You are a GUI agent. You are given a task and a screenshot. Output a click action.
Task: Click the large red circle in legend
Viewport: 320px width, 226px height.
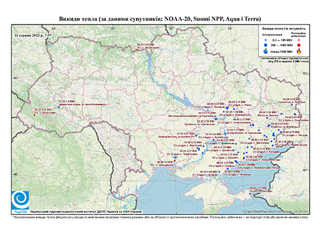click(299, 45)
